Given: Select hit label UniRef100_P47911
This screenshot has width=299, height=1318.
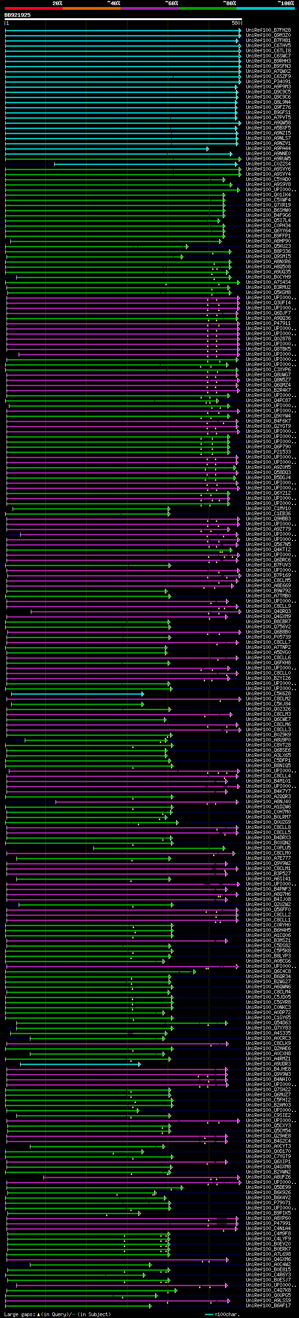Looking at the screenshot, I should click(268, 323).
